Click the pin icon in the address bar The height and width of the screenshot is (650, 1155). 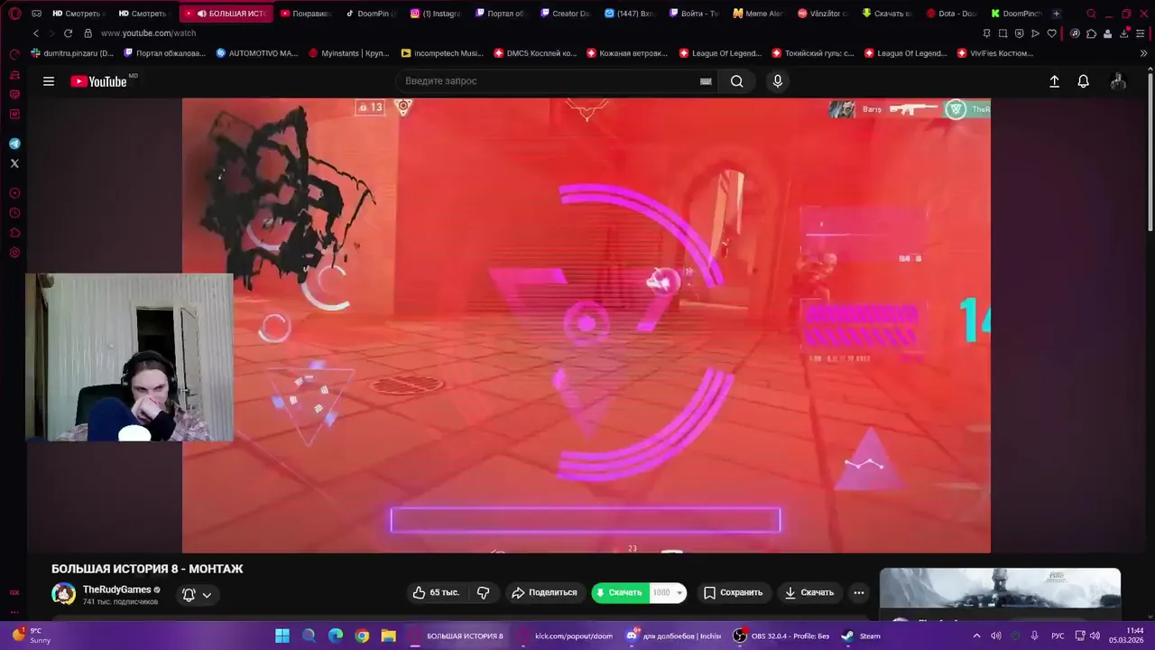pos(986,33)
